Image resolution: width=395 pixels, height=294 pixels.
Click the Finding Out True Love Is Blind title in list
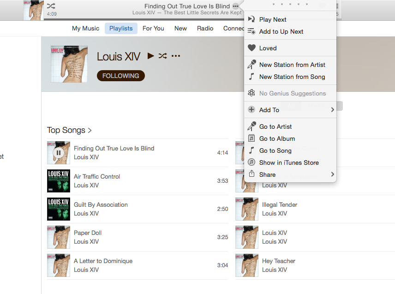pos(114,149)
